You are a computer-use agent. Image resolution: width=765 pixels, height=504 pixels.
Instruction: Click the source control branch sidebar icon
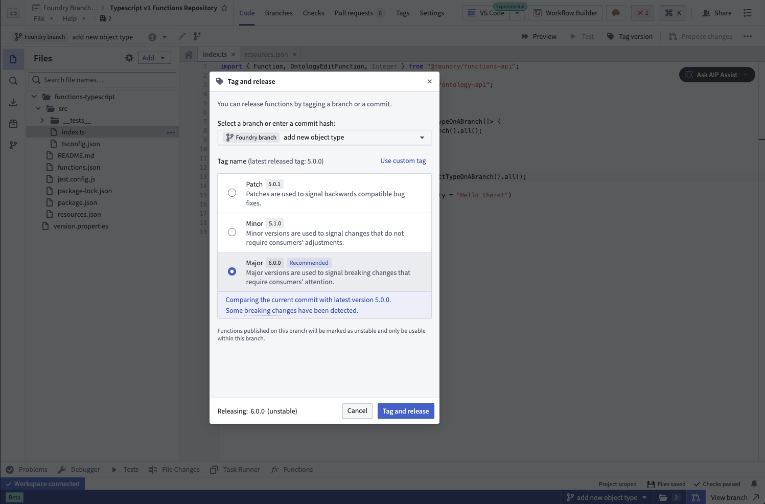13,145
